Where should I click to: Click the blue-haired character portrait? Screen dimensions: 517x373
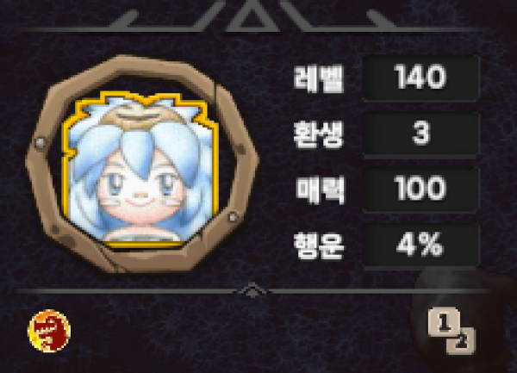point(140,169)
